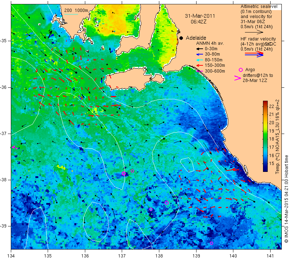Screen dimensions: 289x260
Task: Click the longitude label 141
Action: point(270,256)
